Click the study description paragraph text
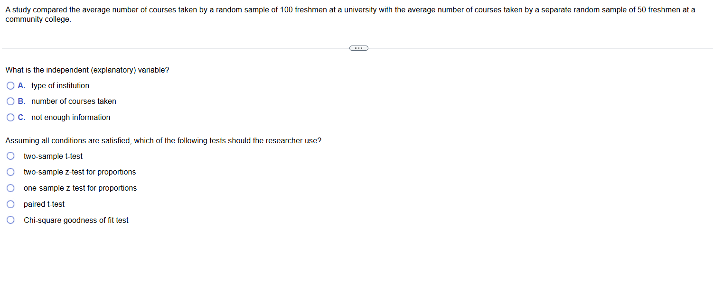 click(x=350, y=15)
